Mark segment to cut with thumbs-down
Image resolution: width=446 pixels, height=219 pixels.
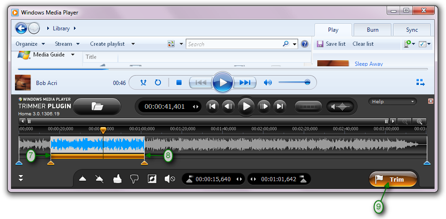[x=134, y=179]
